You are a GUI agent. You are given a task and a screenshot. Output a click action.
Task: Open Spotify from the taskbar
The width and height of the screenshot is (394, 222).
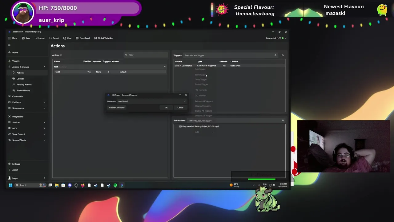[115, 185]
